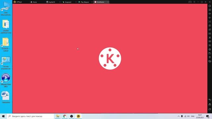Toggle fullscreen icon in the LDPlayer sidebar
Viewport: 212px width, 119px height.
[210, 21]
